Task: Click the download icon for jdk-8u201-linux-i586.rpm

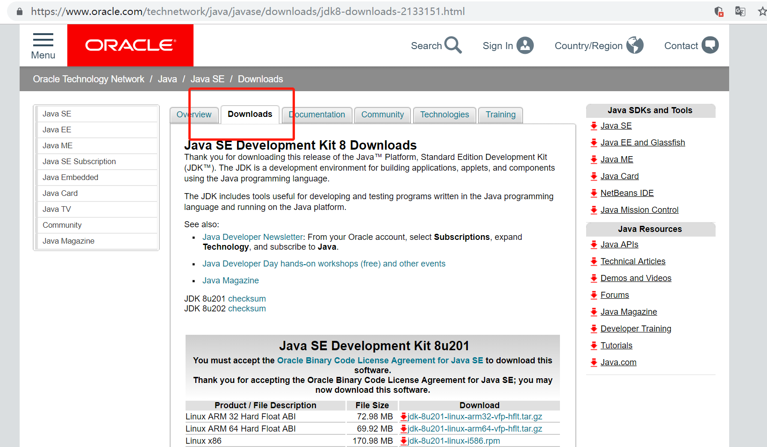Action: 403,440
